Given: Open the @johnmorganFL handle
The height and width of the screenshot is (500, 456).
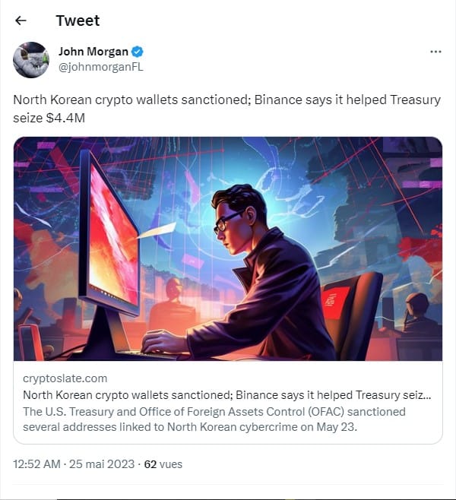Looking at the screenshot, I should point(101,67).
